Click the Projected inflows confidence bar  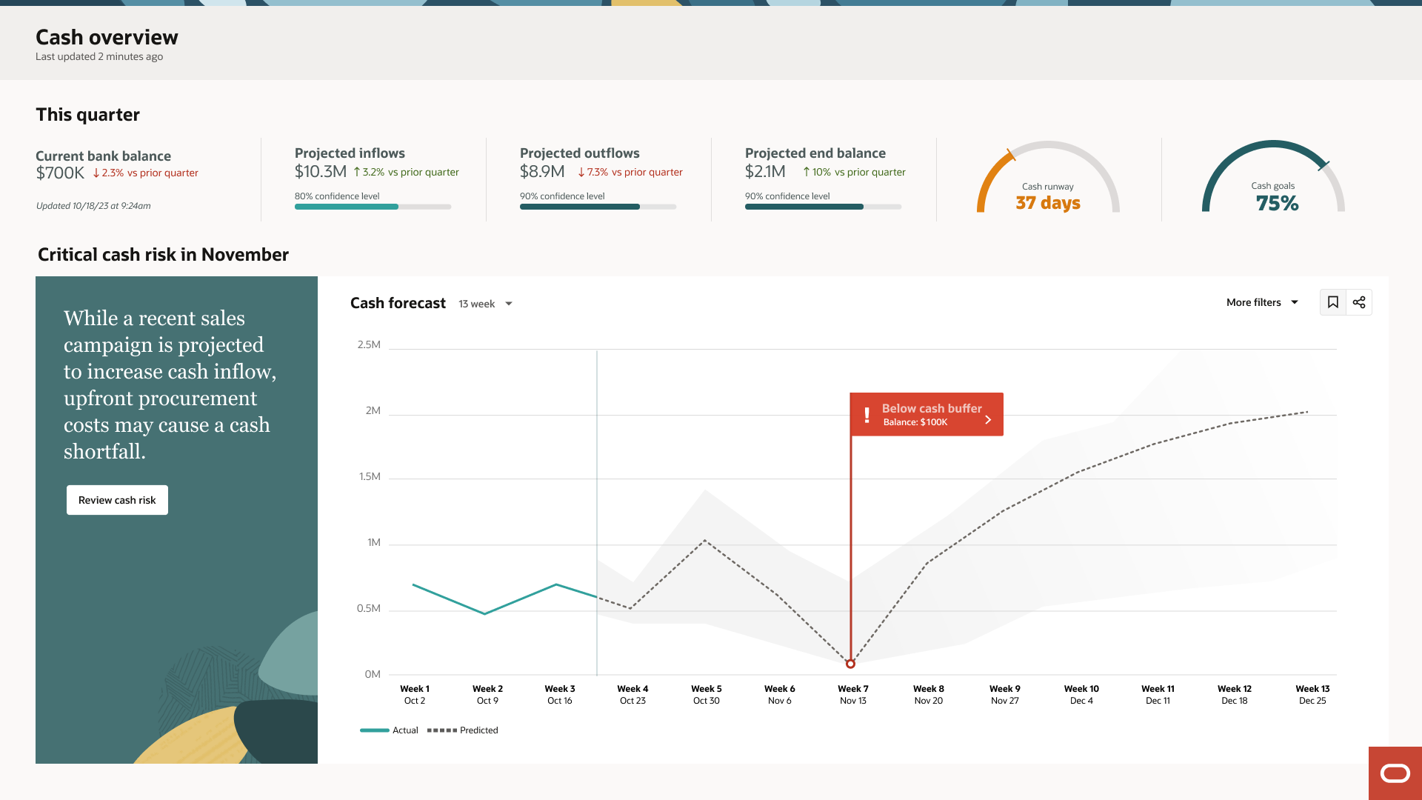373,207
